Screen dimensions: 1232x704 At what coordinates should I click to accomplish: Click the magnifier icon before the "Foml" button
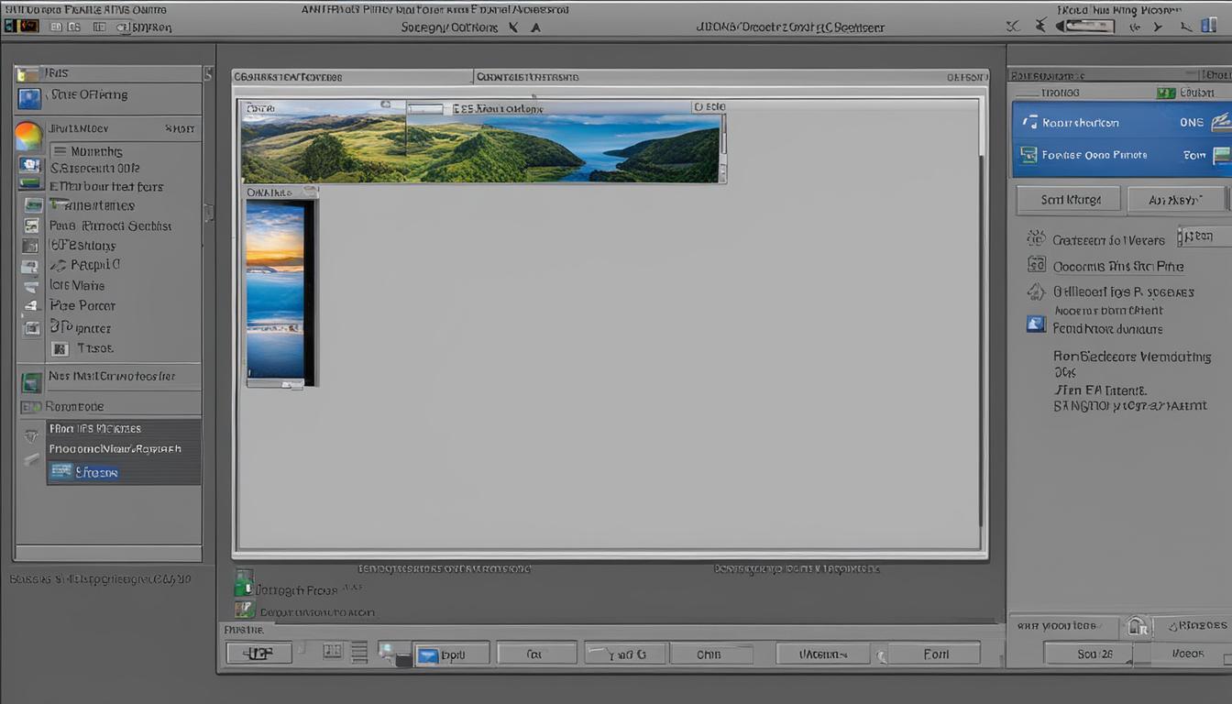tap(881, 656)
